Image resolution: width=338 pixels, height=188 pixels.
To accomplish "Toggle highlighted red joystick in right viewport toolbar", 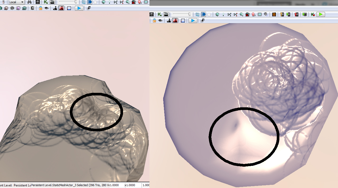I will [x=175, y=21].
